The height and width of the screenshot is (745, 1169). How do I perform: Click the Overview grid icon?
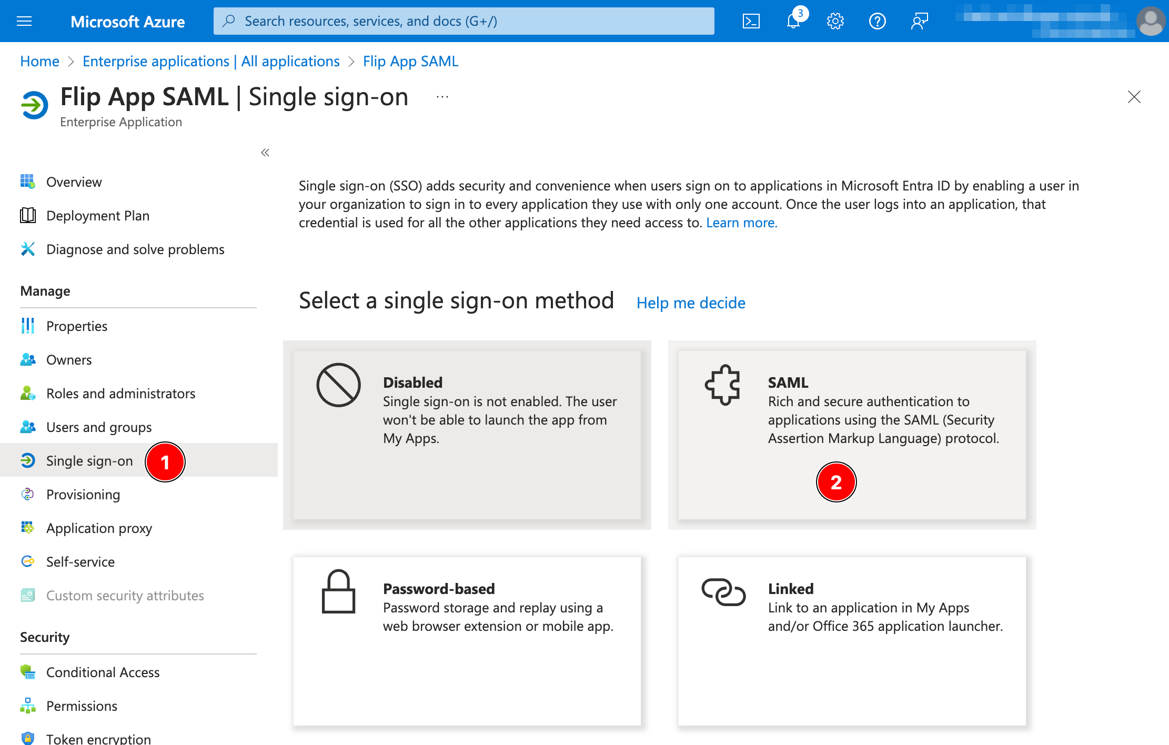pos(28,182)
